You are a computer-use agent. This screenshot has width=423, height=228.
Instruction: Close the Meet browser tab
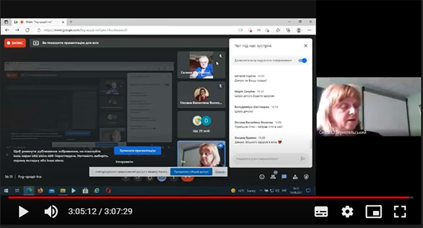(x=63, y=22)
